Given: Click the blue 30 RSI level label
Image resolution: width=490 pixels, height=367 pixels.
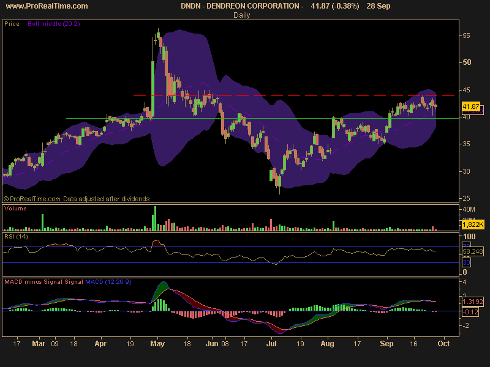Looking at the screenshot, I should click(x=466, y=262).
